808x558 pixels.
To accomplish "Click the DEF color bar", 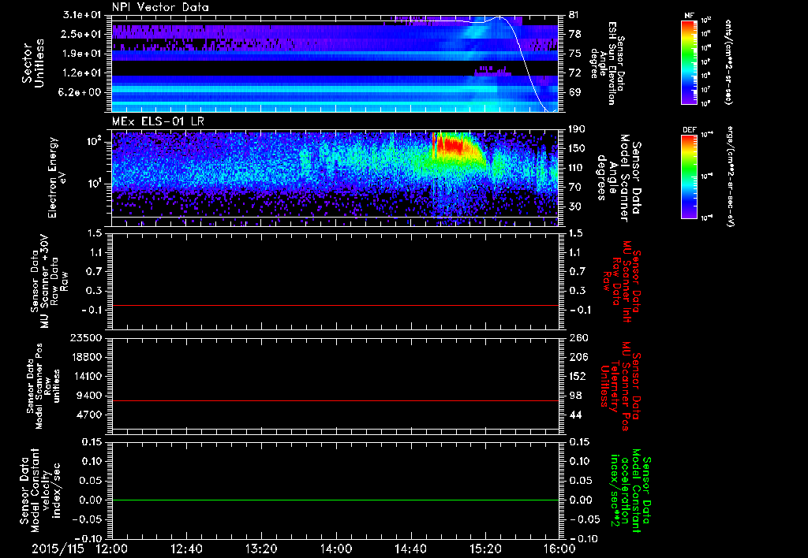I will point(690,177).
